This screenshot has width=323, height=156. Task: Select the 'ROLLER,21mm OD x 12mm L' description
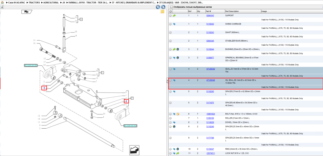click(237, 118)
